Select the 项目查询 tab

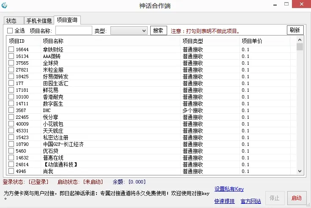(x=67, y=20)
